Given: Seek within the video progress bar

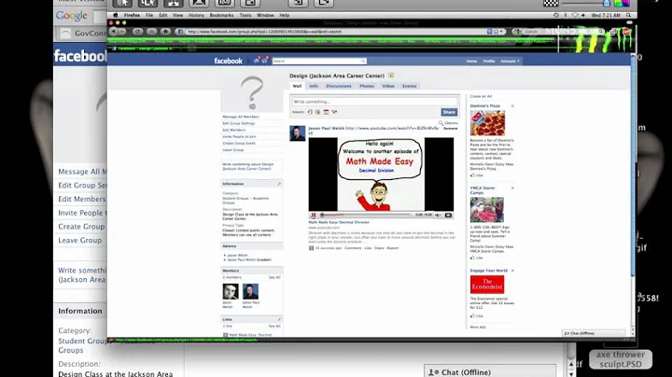Looking at the screenshot, I should (367, 215).
